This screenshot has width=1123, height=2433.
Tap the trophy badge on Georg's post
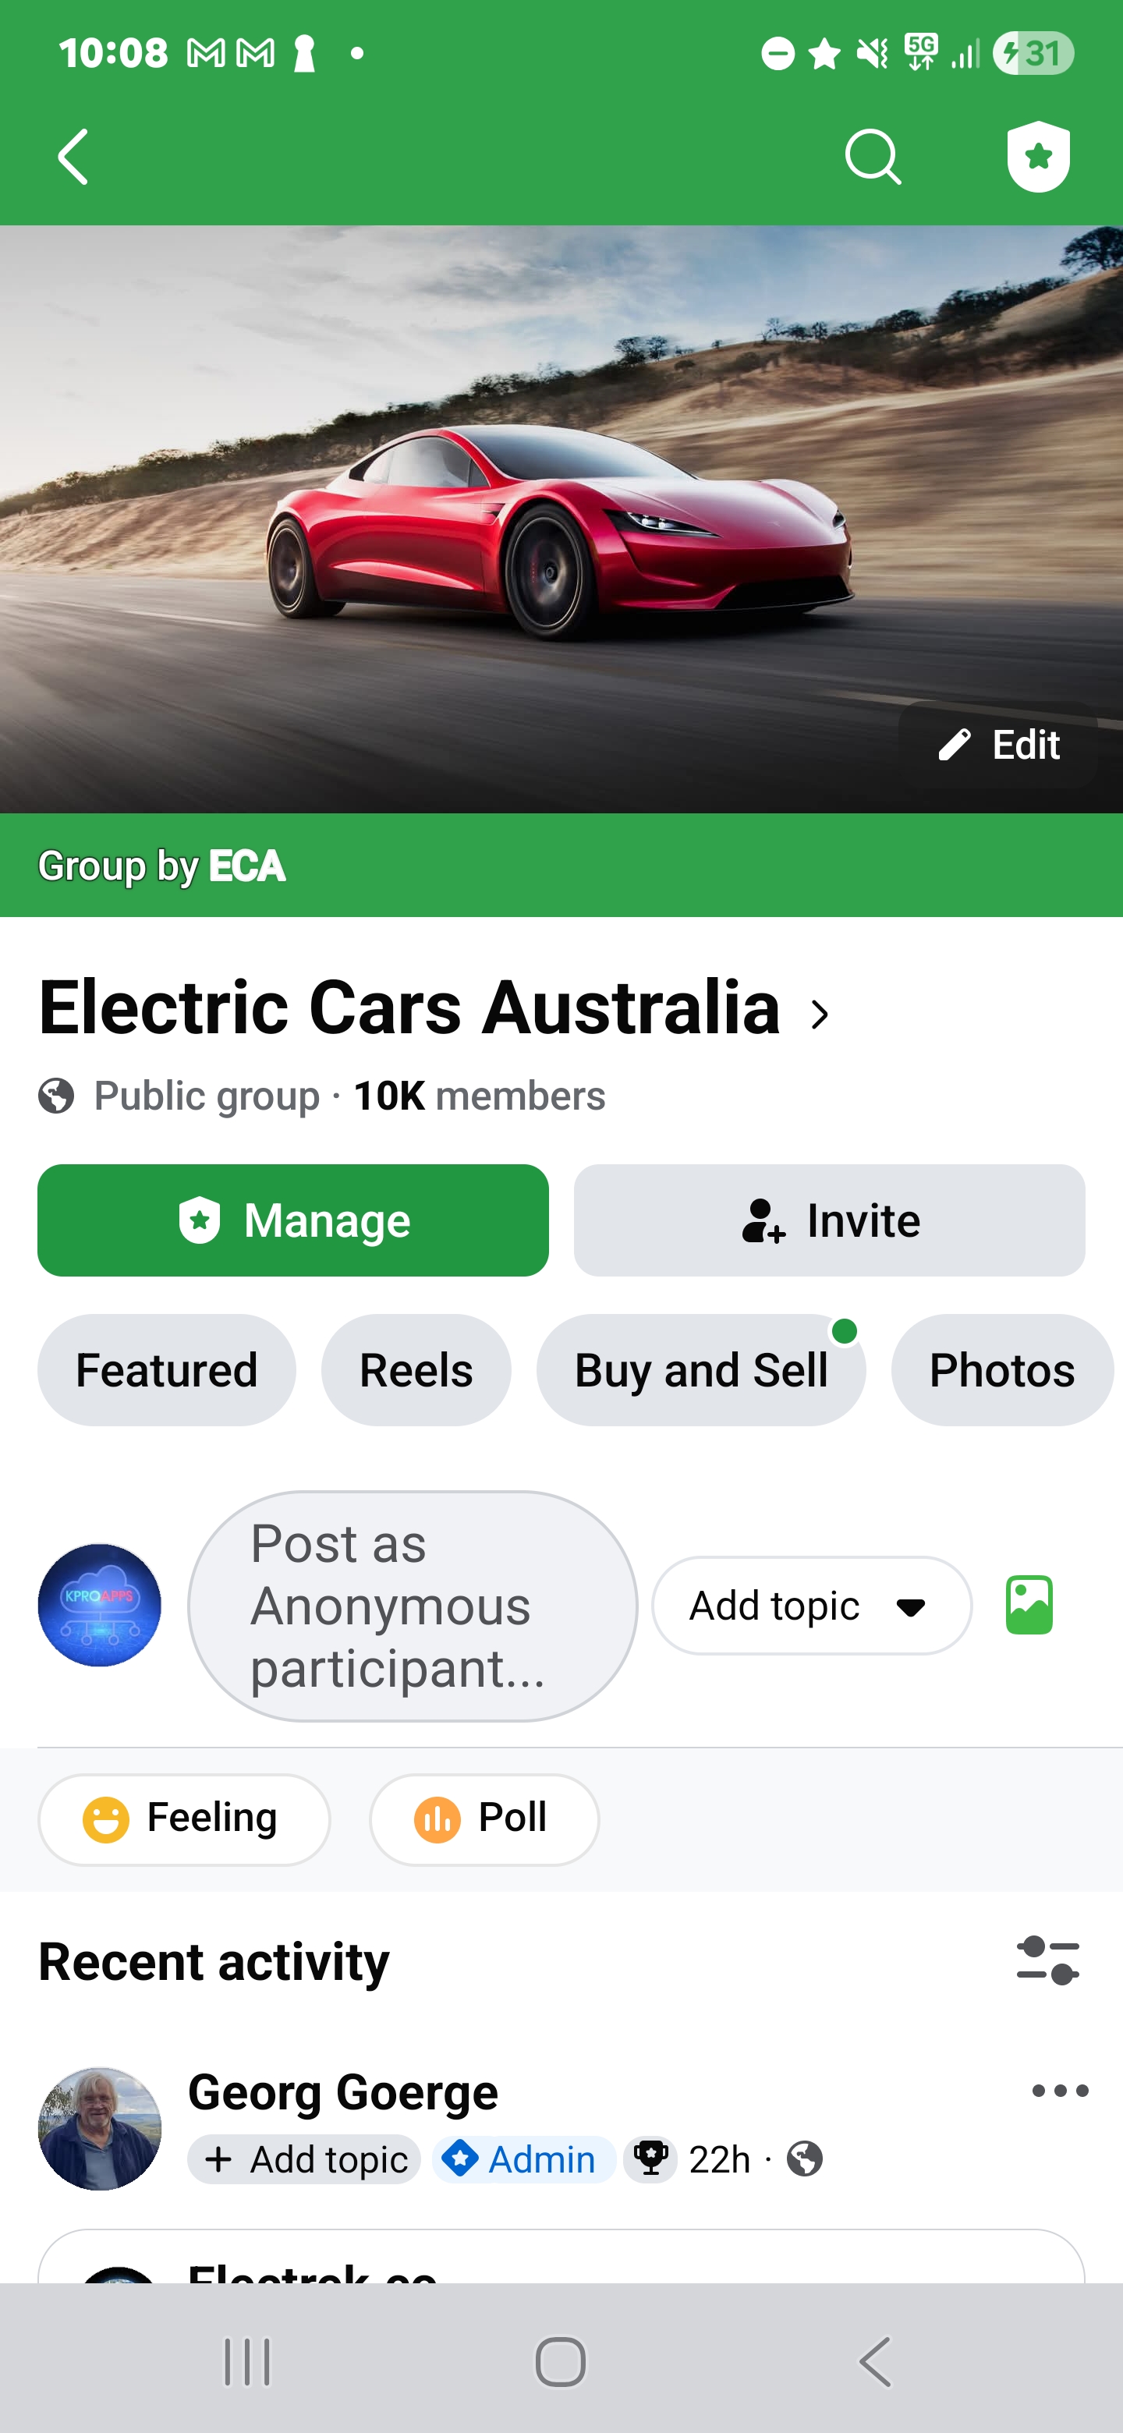point(650,2159)
